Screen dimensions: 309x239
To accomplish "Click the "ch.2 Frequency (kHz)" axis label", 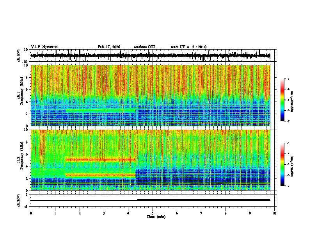I will [x=20, y=156].
